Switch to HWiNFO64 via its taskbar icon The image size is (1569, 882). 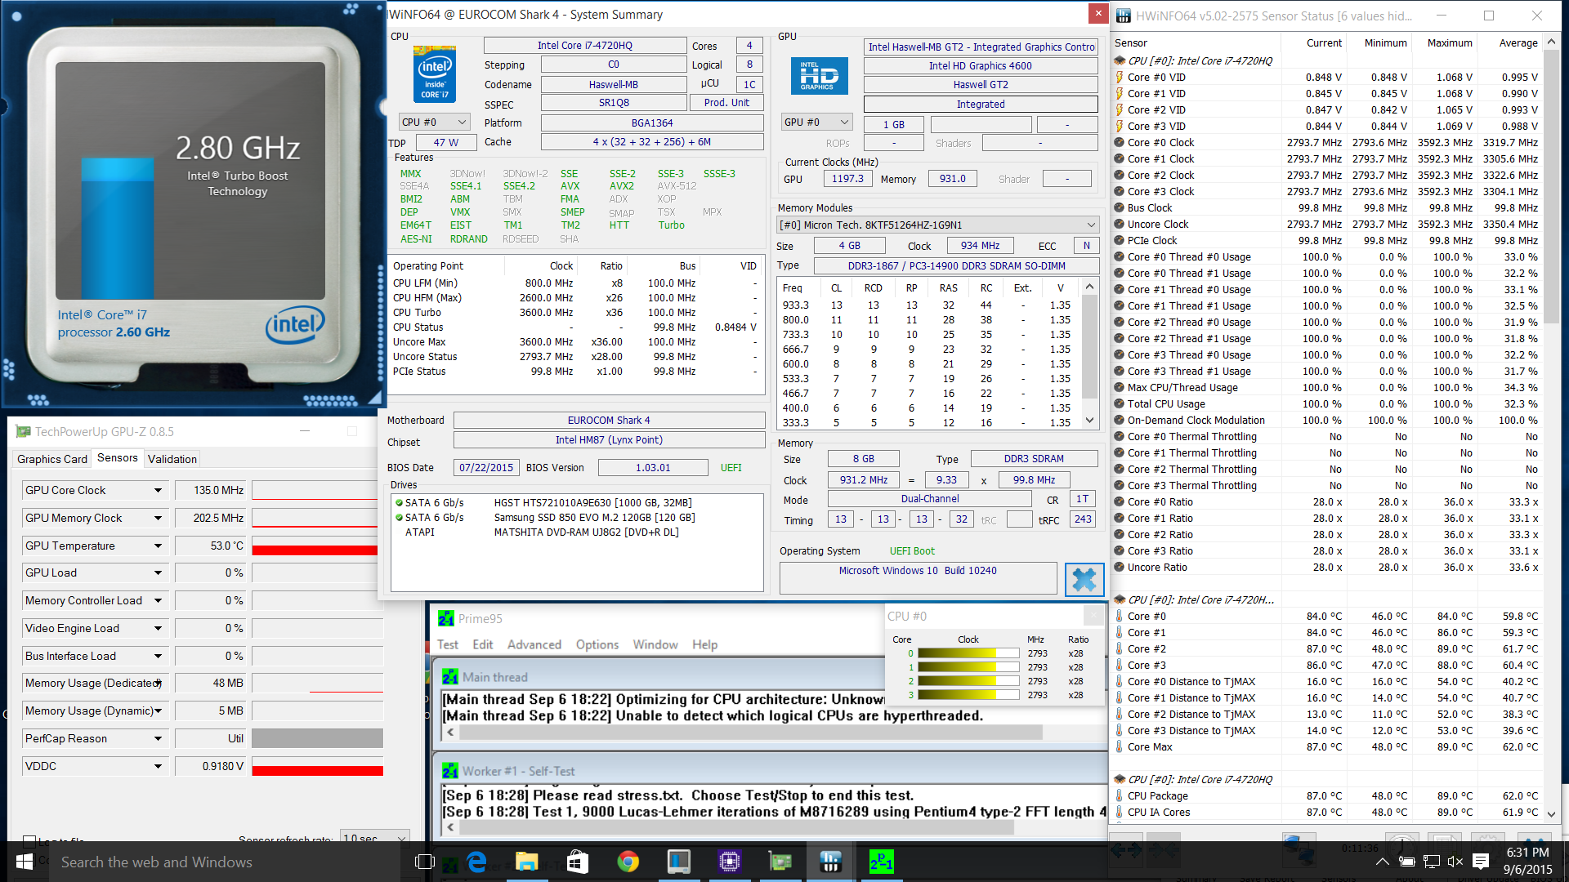pos(830,862)
